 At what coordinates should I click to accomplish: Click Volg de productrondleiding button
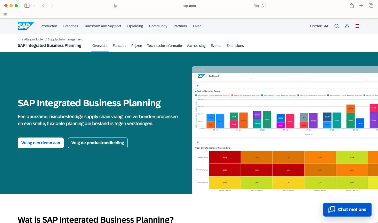(98, 143)
